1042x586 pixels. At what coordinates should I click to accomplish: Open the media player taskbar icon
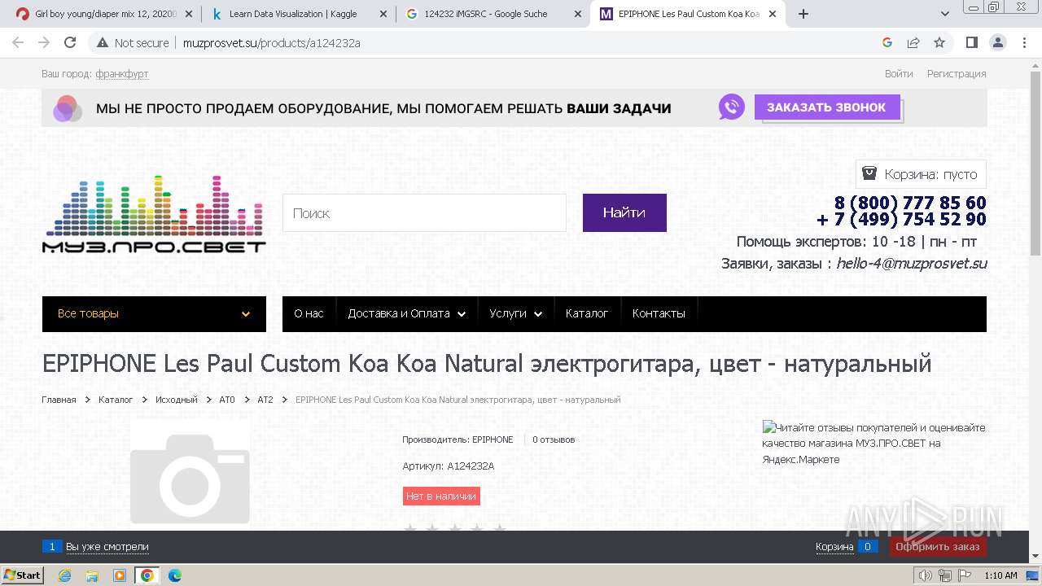[120, 575]
